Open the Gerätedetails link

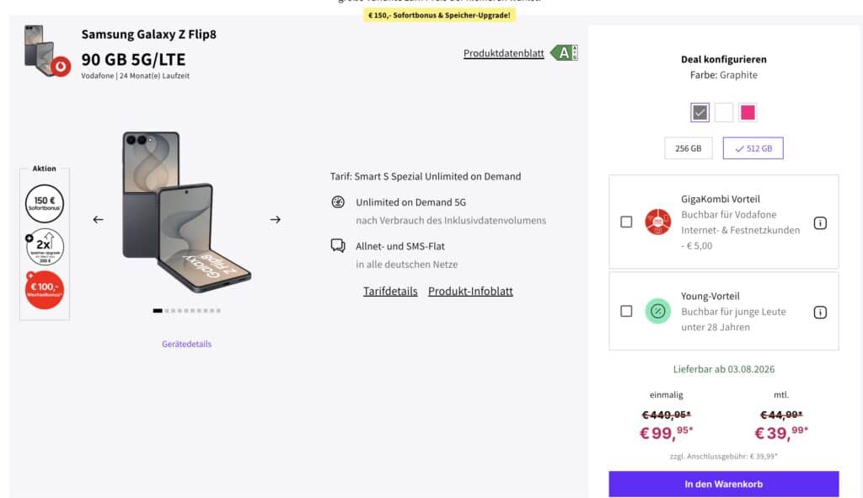(x=186, y=344)
